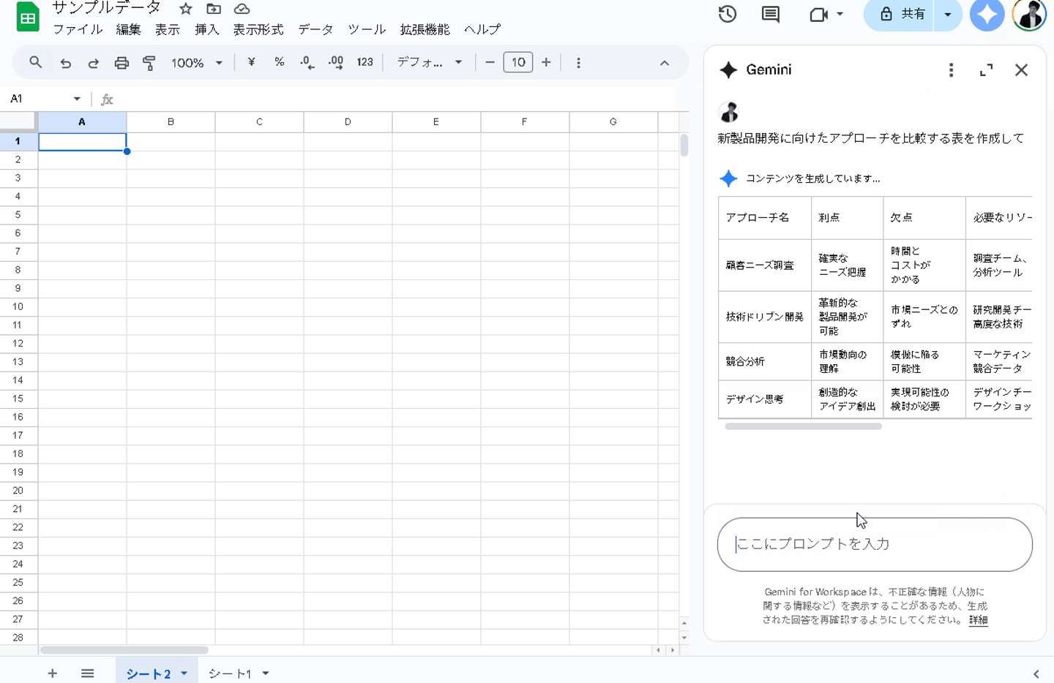
Task: Click the Gemini prompt input field
Action: click(x=875, y=544)
